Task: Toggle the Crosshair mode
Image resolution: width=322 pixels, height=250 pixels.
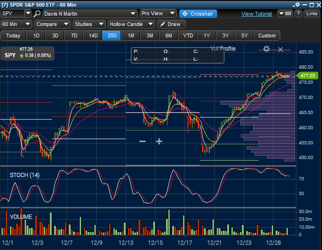Action: [198, 14]
